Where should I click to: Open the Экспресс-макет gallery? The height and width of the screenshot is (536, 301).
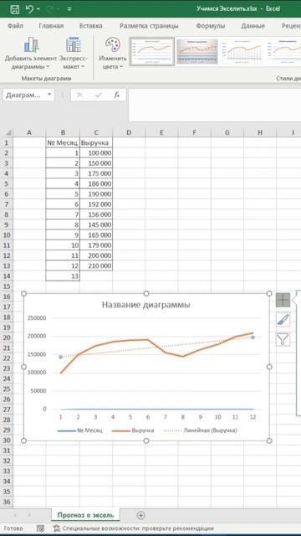[74, 53]
